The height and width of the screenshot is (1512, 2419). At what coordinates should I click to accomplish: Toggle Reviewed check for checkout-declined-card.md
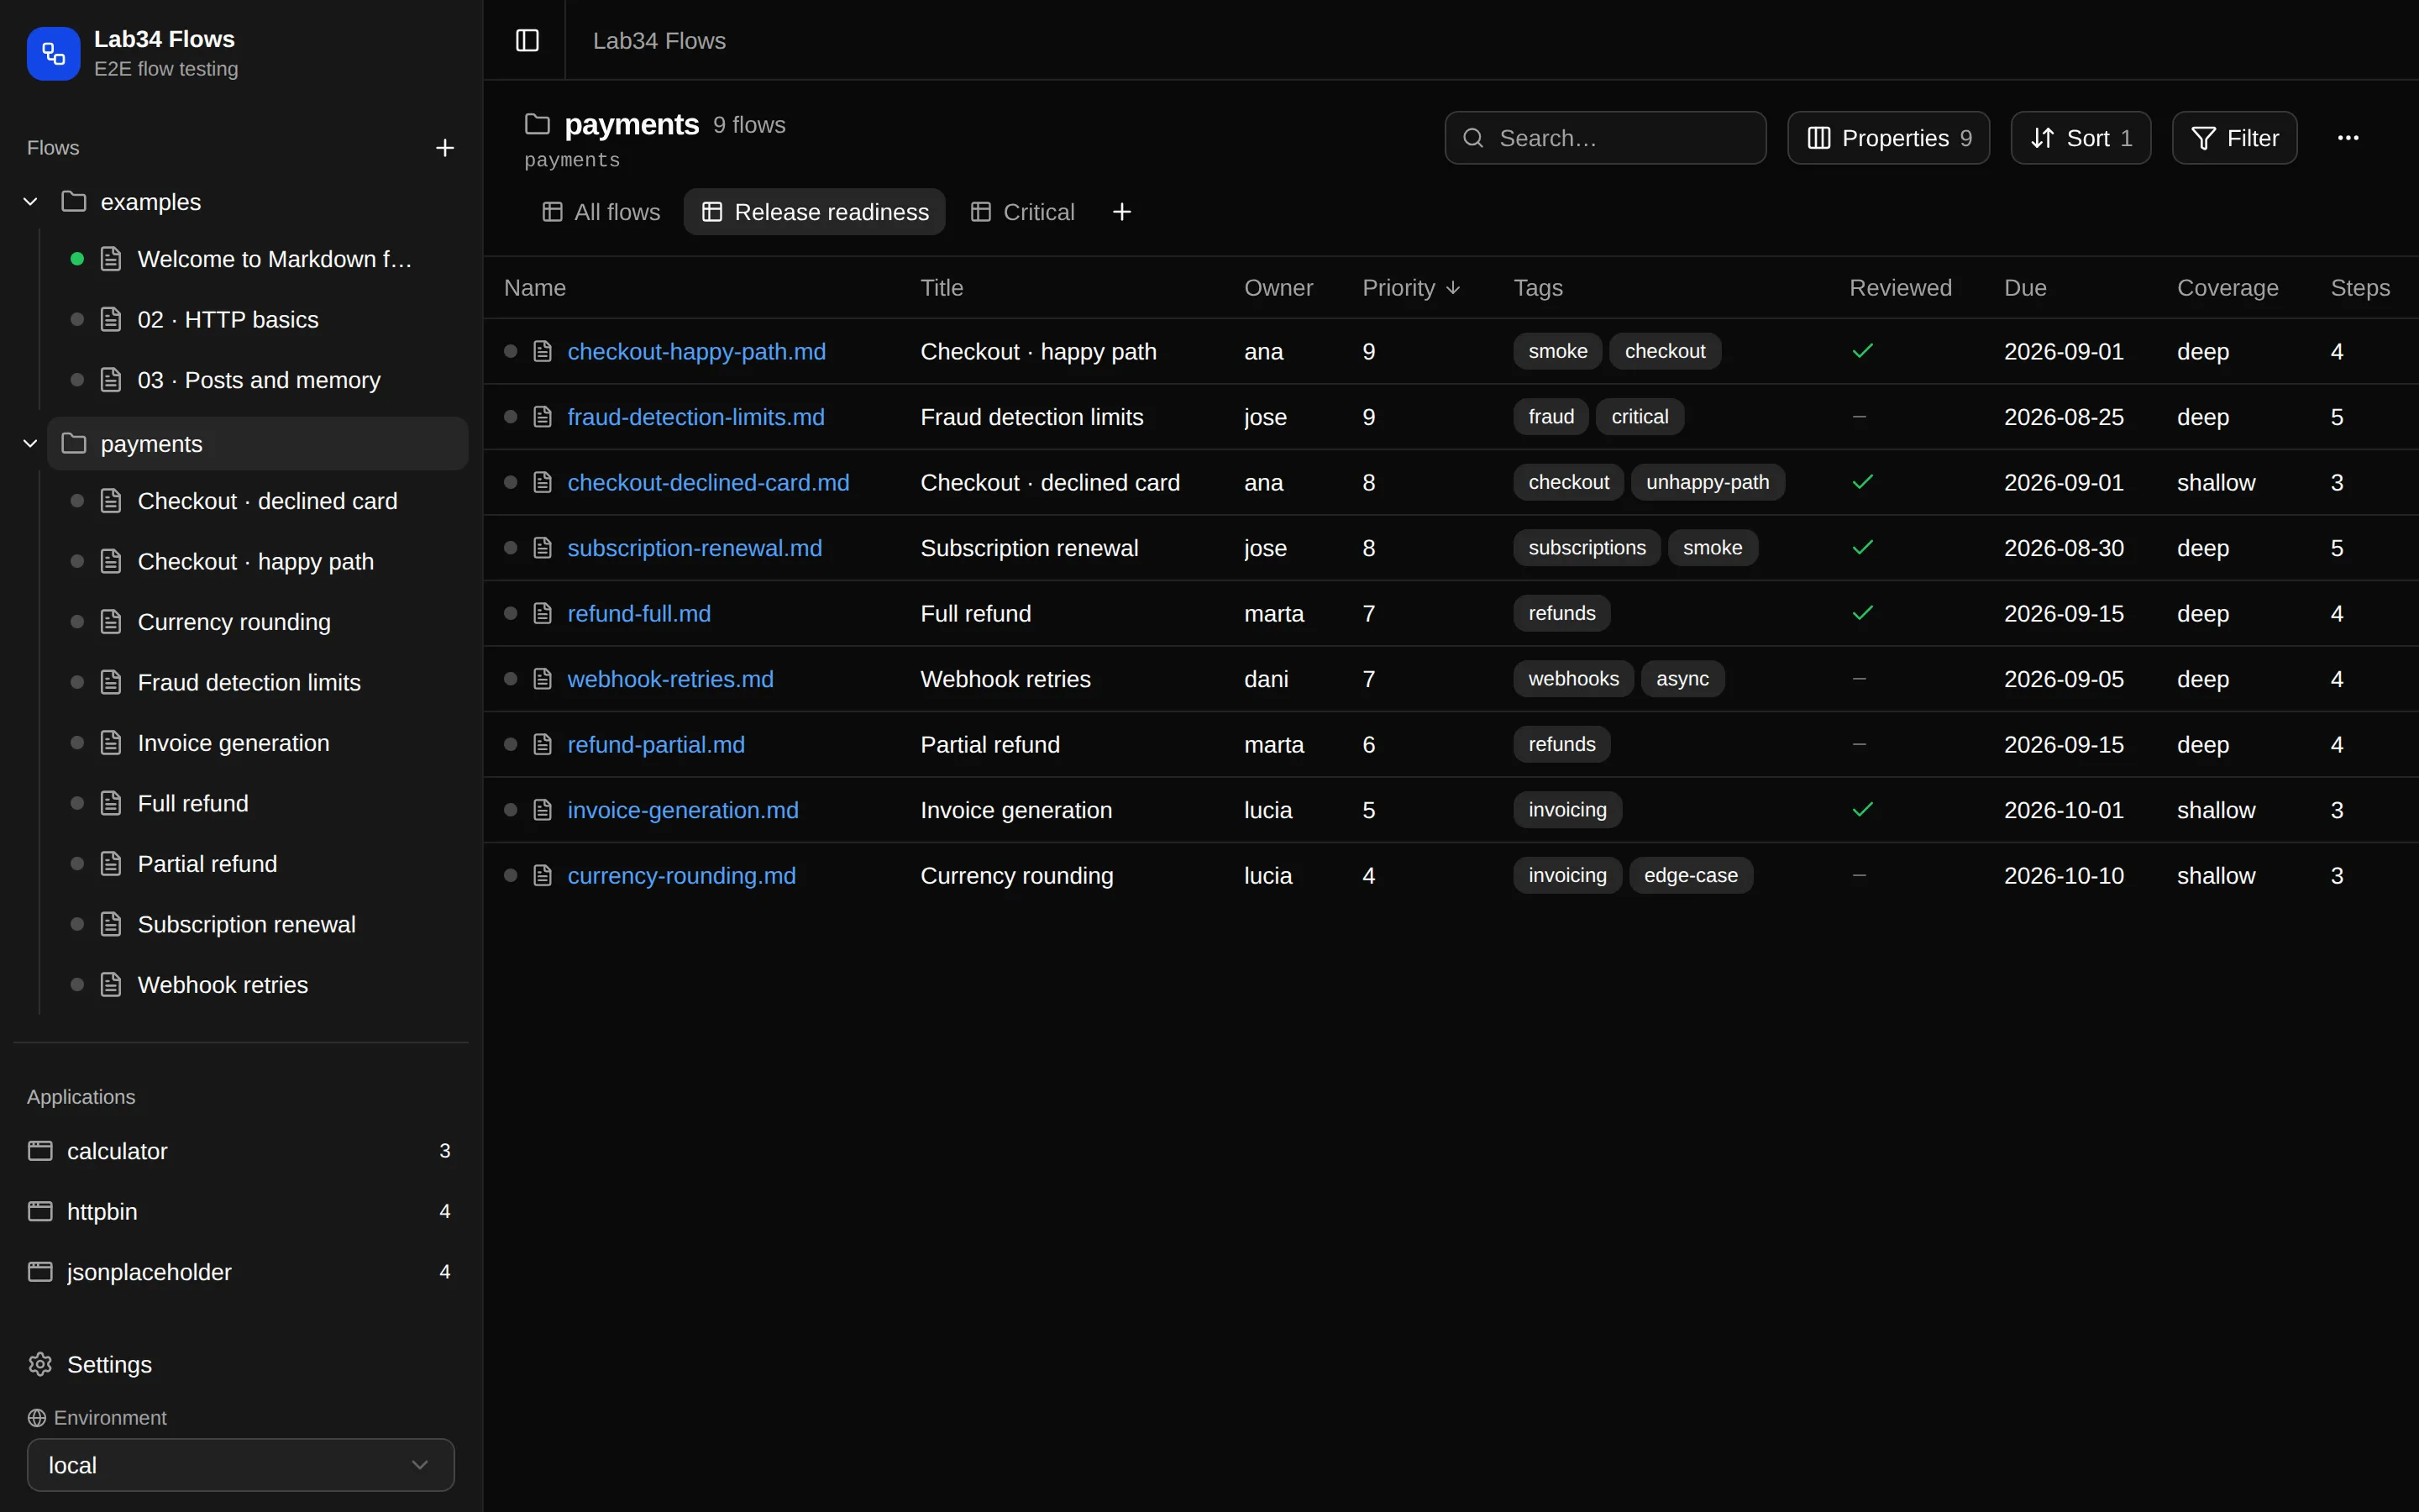pos(1862,482)
